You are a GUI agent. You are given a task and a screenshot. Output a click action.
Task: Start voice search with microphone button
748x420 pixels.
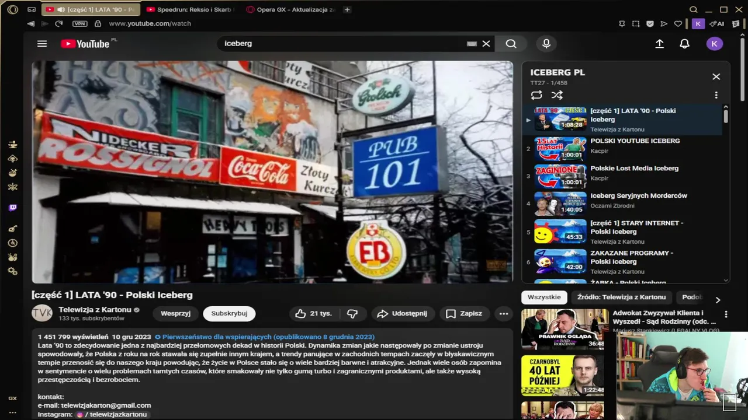pos(546,44)
